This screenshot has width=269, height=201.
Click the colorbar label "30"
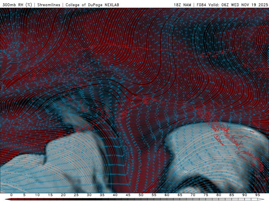89,195
